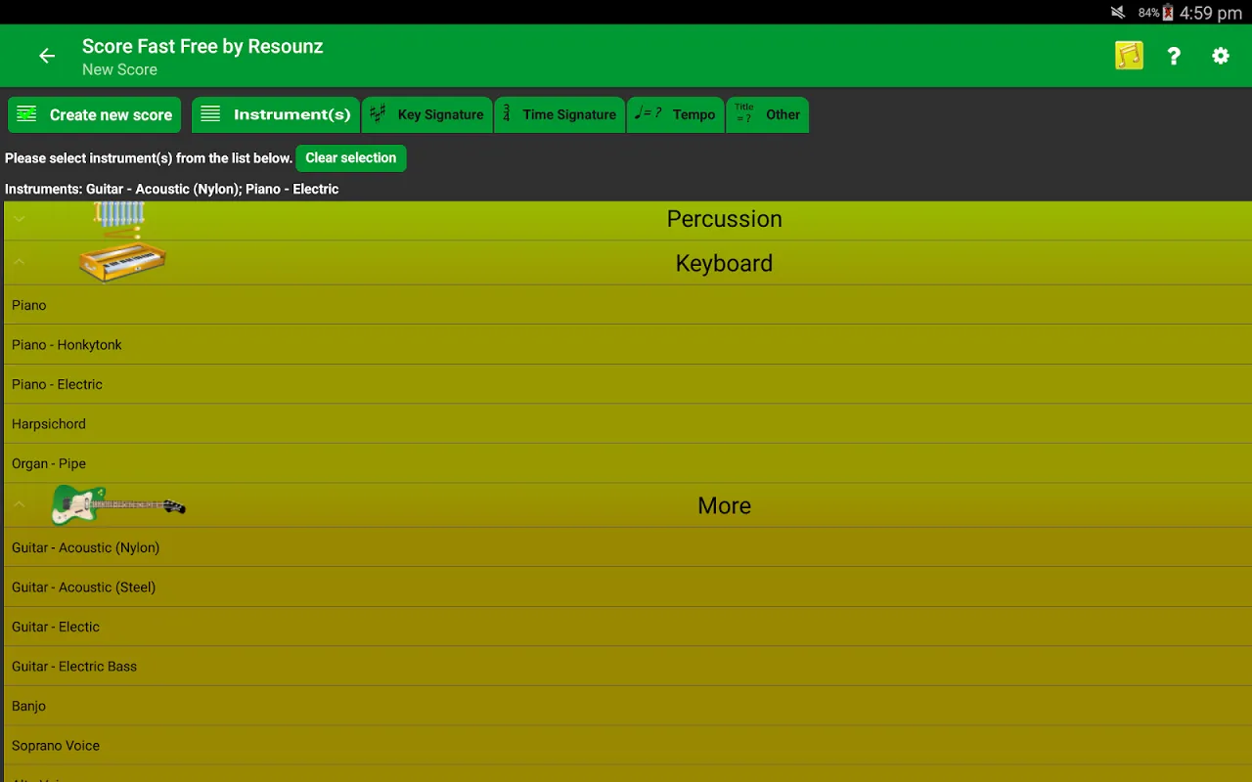
Task: Open settings with the gear icon
Action: pyautogui.click(x=1221, y=56)
